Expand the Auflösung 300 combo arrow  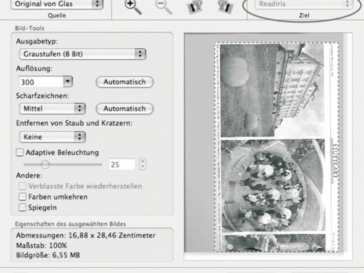[x=68, y=81]
